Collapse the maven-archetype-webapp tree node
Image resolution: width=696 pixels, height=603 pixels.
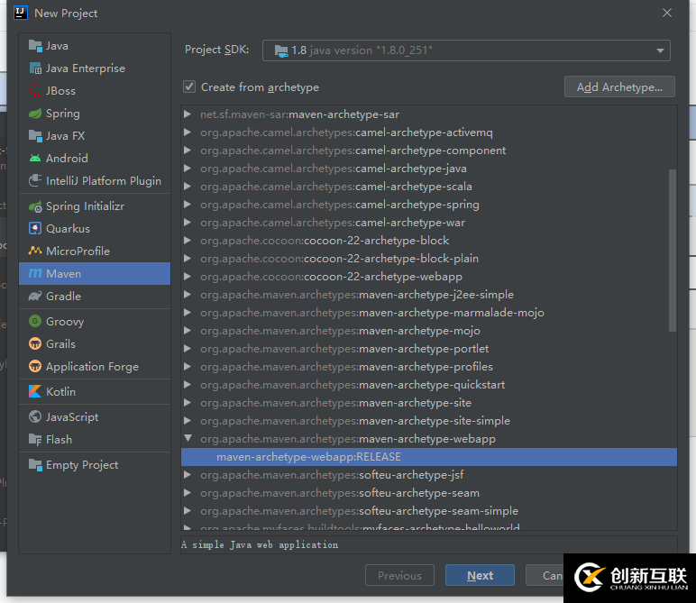188,439
